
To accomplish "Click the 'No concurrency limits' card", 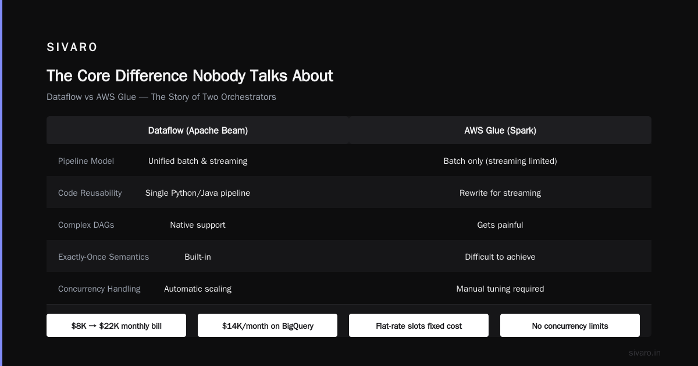I will coord(570,325).
